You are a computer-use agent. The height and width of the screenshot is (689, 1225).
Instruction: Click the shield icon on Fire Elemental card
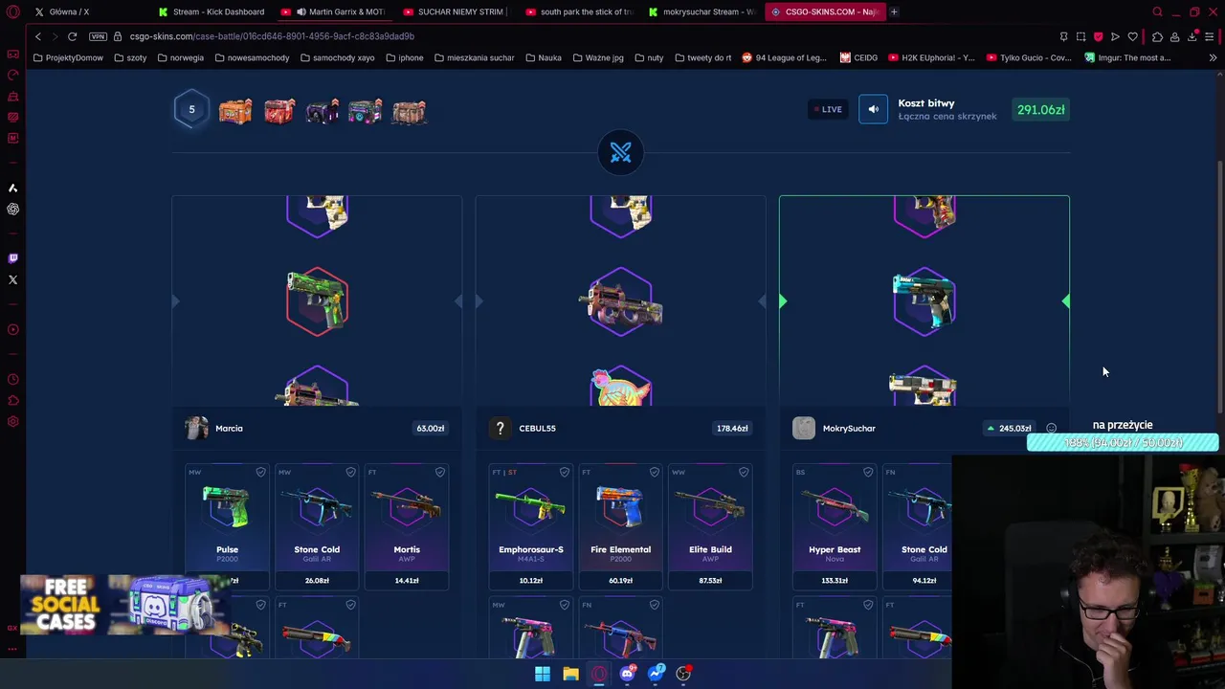tap(655, 472)
